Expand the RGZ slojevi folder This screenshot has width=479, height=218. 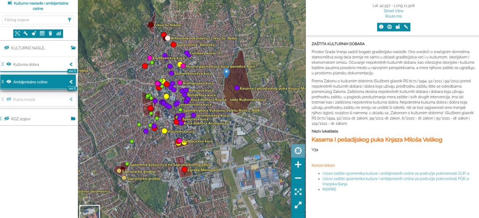pyautogui.click(x=73, y=119)
